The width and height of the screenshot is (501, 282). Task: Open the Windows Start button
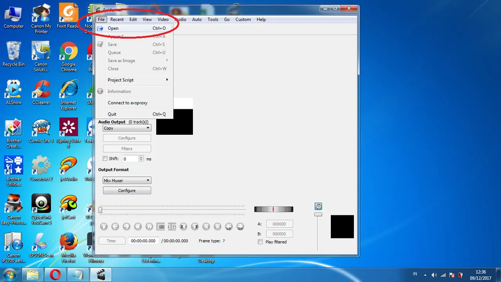click(x=9, y=275)
